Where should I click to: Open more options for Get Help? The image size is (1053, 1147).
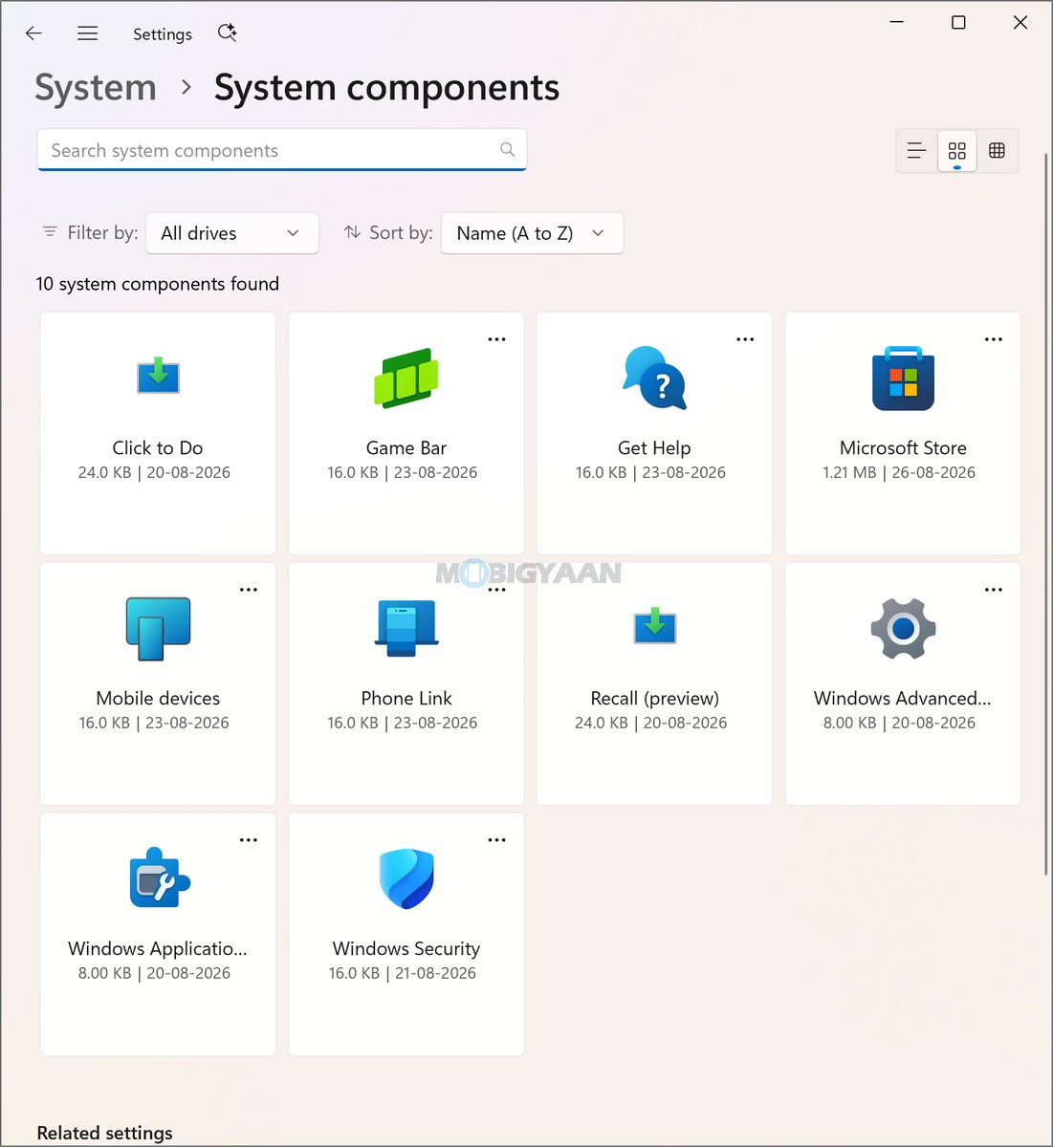pyautogui.click(x=745, y=339)
